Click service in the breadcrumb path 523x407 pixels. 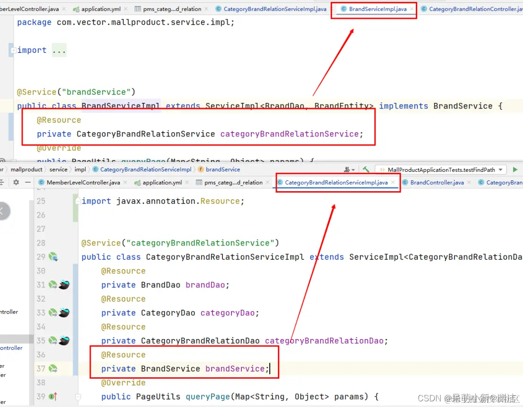(x=59, y=170)
